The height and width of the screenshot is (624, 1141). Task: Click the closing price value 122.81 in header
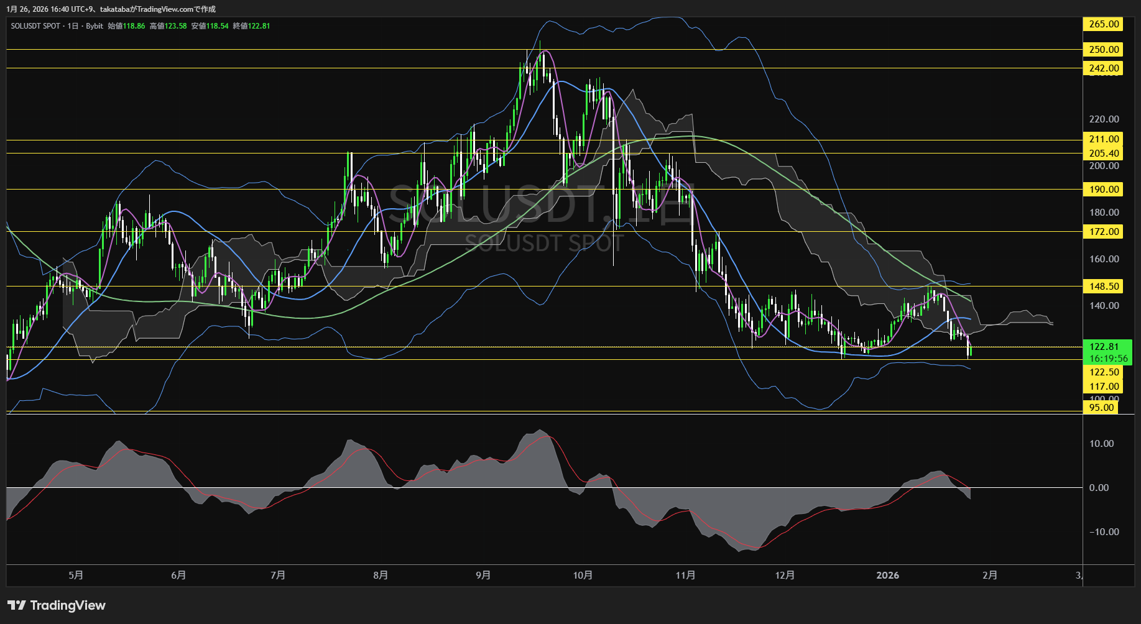pyautogui.click(x=259, y=26)
